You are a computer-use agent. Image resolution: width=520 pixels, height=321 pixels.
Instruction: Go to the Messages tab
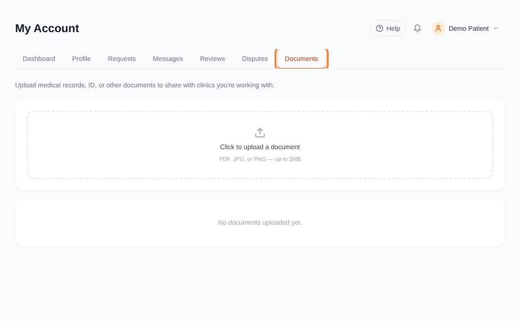pos(168,59)
